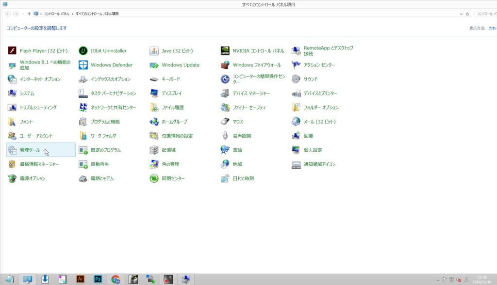Open Chrome from the taskbar

click(x=116, y=279)
